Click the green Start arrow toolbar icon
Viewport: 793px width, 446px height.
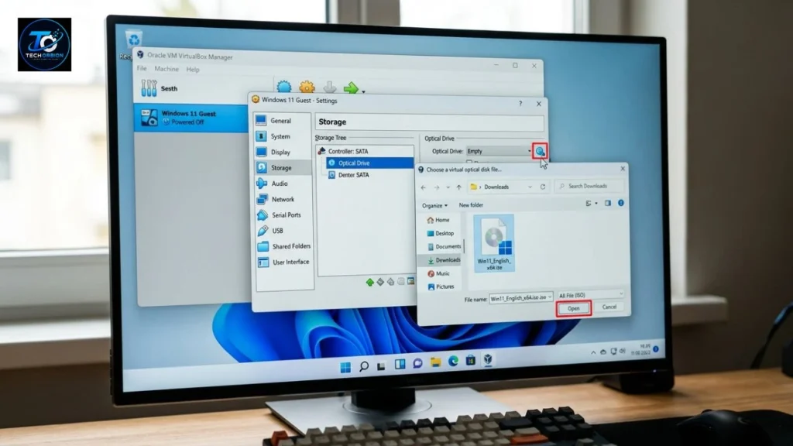[x=351, y=88]
